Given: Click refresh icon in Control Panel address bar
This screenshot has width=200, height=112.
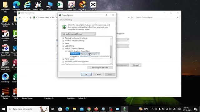Looking at the screenshot, I should (132, 17).
